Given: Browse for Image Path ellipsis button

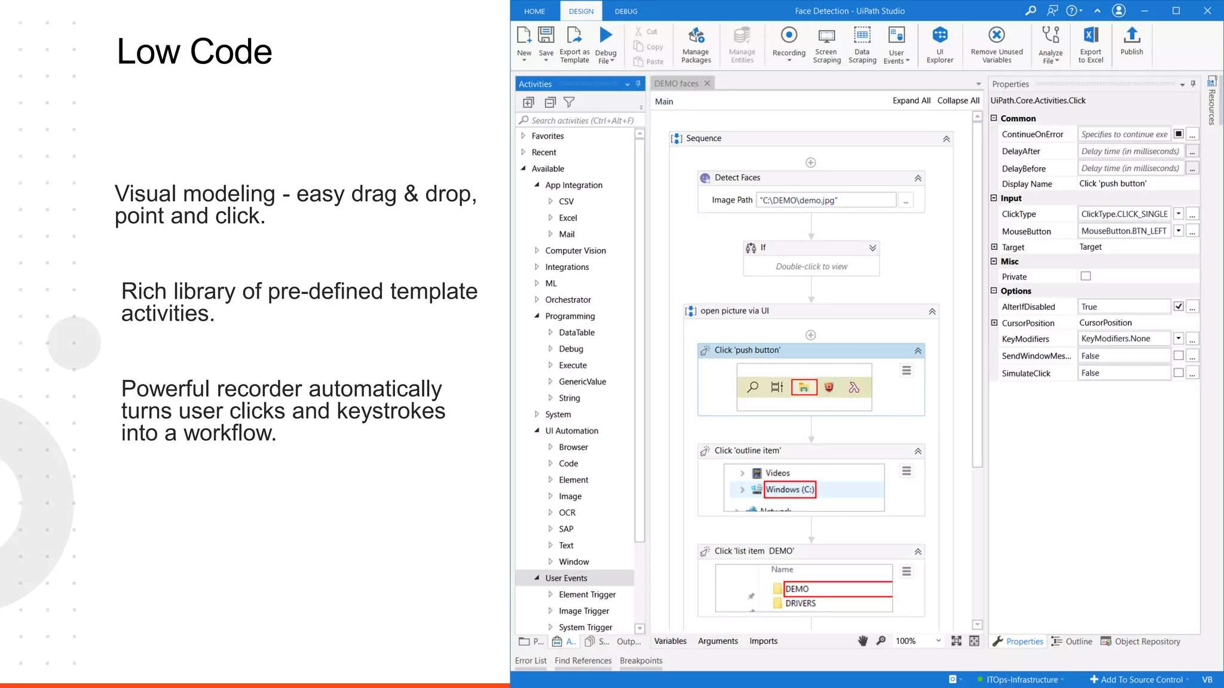Looking at the screenshot, I should (905, 201).
